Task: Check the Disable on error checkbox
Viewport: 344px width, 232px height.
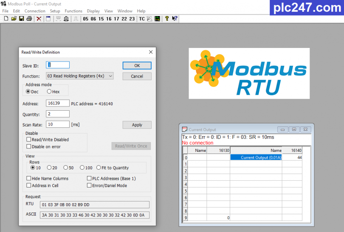Action: [x=28, y=146]
